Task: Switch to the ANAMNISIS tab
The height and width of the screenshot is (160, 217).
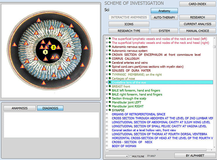Action: pos(19,108)
